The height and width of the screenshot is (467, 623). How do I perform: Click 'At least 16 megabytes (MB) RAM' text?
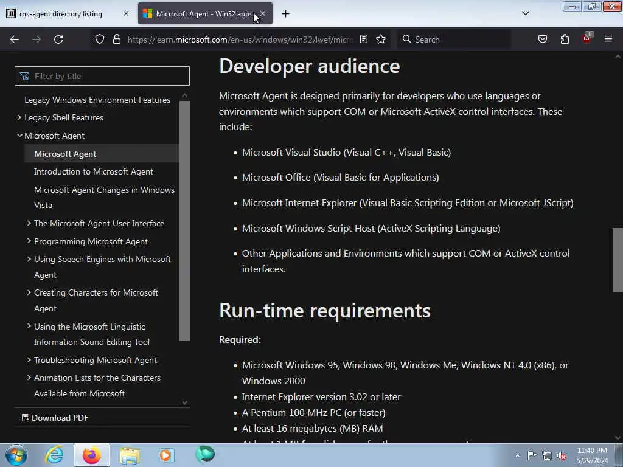[312, 429]
